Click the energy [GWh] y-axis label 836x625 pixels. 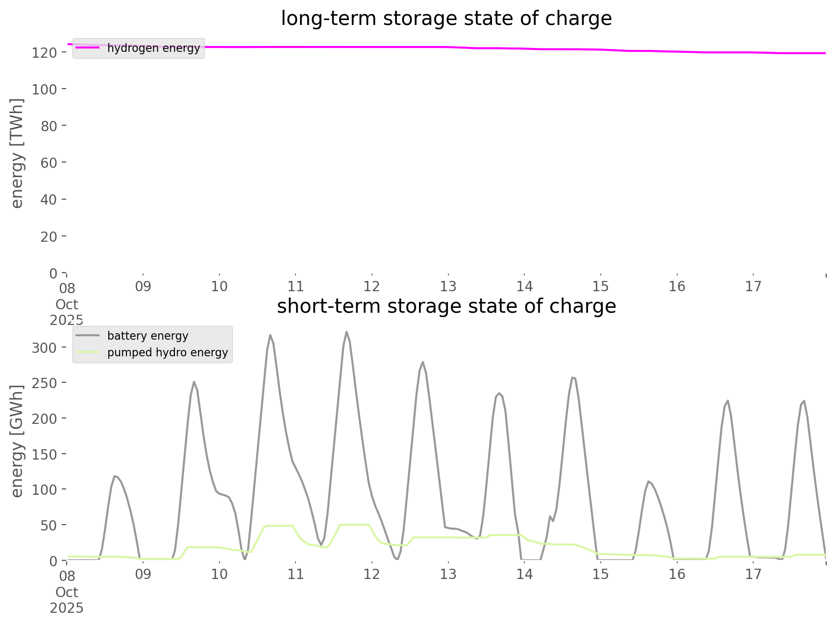pyautogui.click(x=17, y=441)
